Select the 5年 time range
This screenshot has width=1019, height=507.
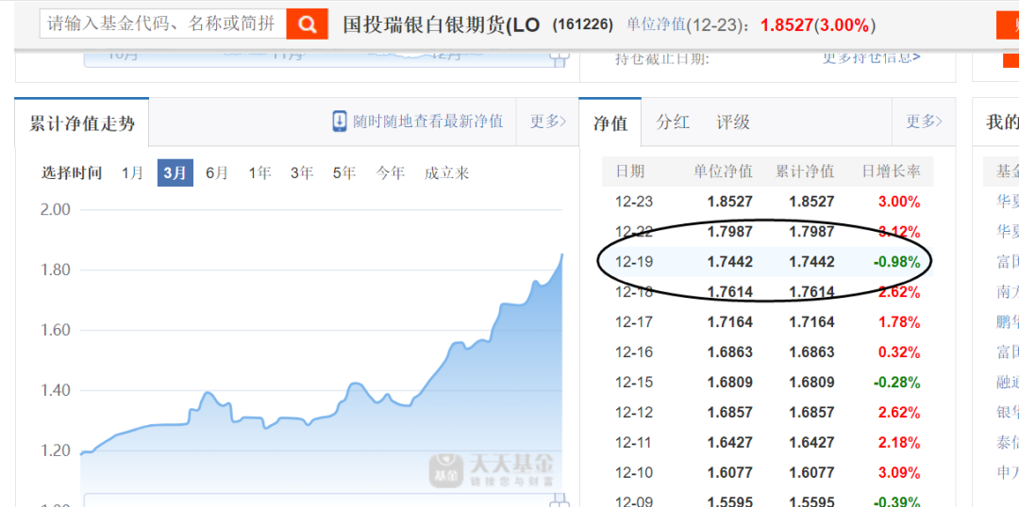point(344,172)
